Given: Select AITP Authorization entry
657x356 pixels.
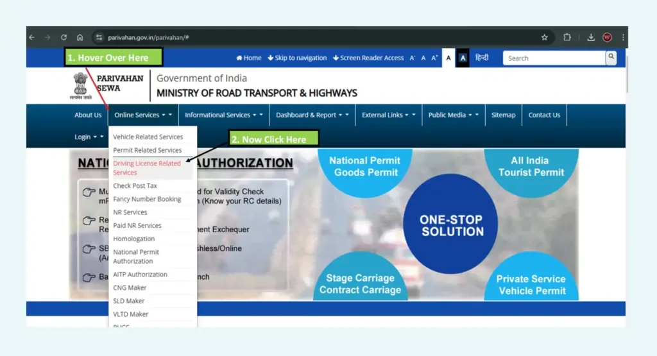Looking at the screenshot, I should click(x=140, y=275).
